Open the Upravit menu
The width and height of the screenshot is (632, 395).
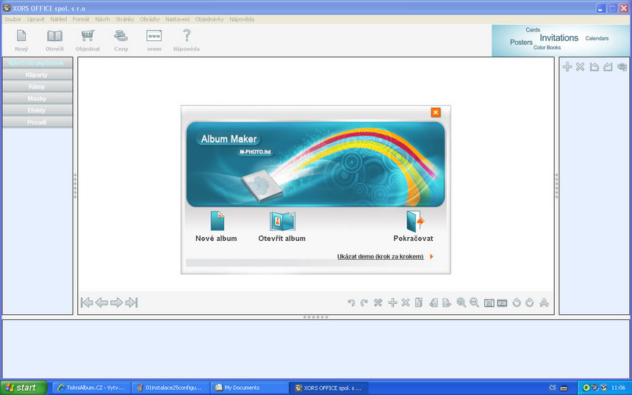36,19
